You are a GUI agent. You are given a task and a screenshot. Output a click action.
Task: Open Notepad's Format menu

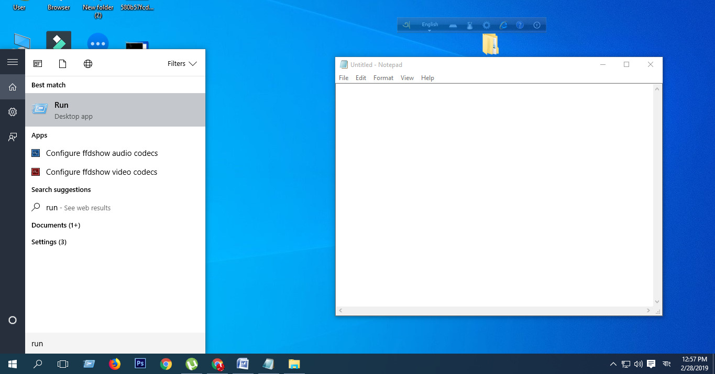(383, 78)
